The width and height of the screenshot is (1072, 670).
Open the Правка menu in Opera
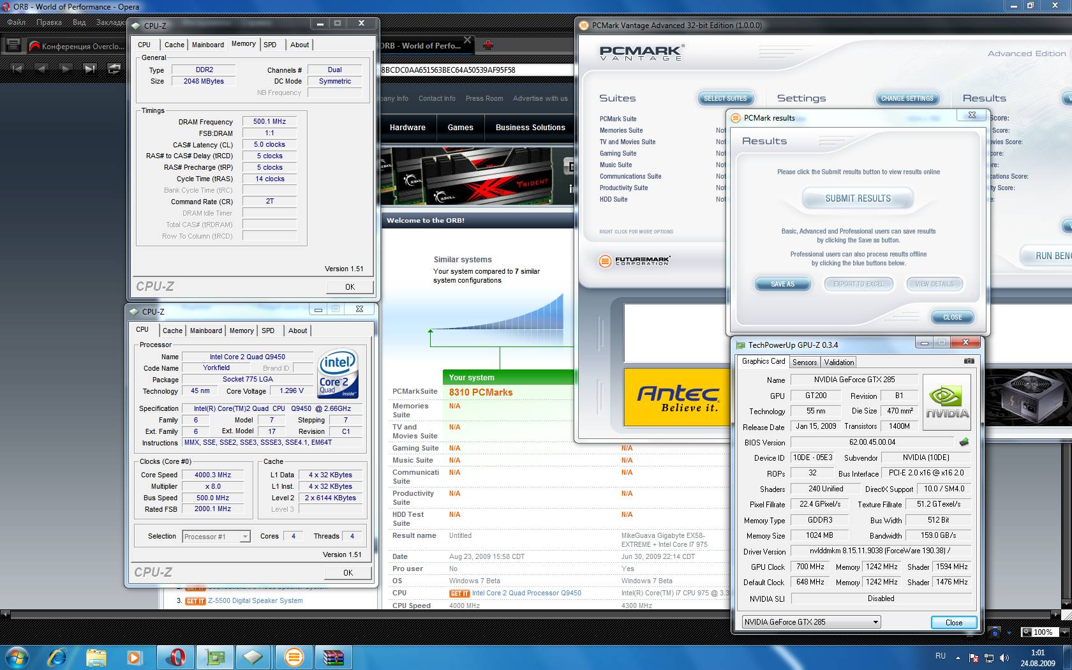coord(49,22)
